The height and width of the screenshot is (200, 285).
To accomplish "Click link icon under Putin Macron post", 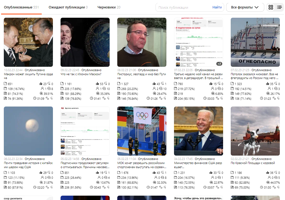I will pyautogui.click(x=47, y=98).
